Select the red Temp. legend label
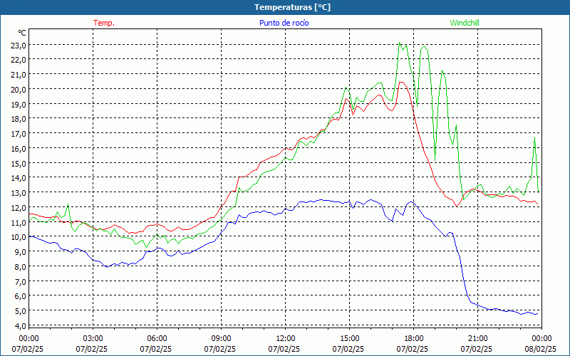Screen dimensions: 570x356 pos(104,23)
